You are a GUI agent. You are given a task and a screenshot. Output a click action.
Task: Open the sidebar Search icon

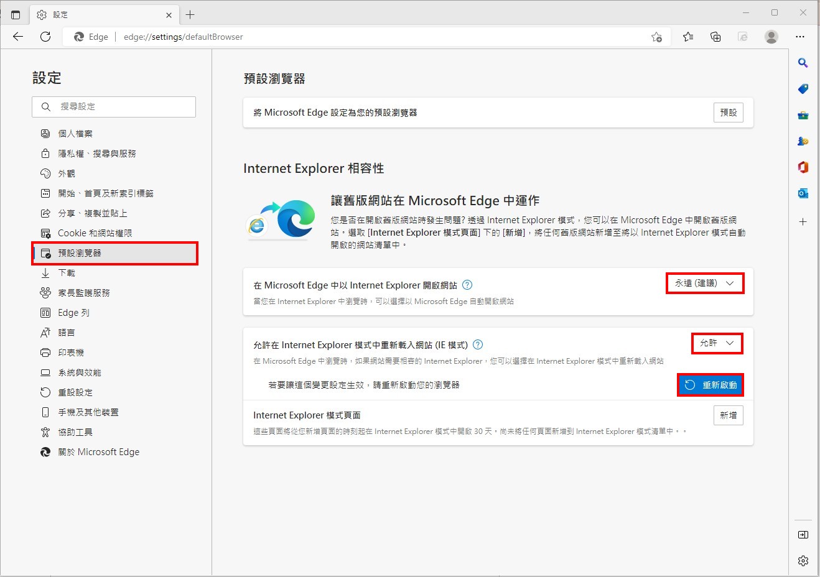click(803, 63)
